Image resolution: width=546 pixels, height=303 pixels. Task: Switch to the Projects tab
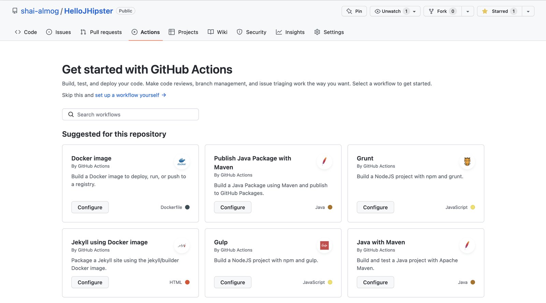click(183, 32)
